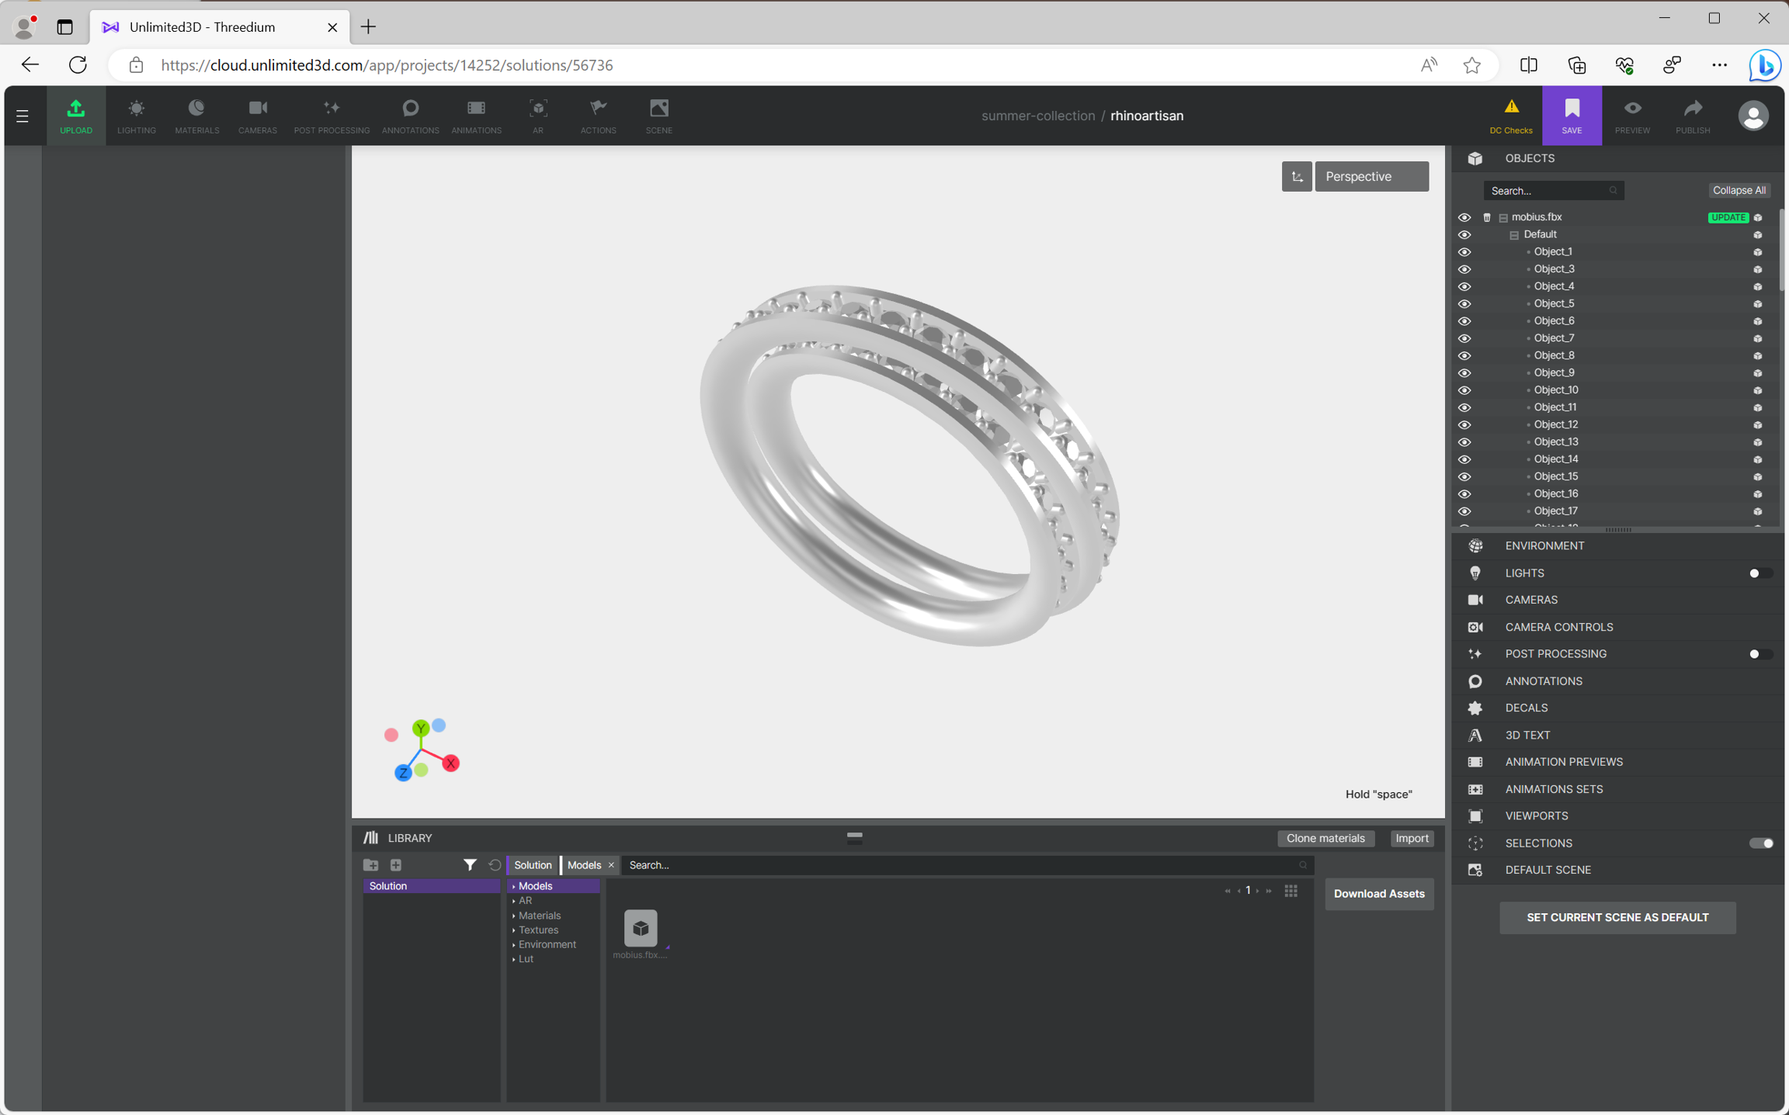Open the Lighting tool in top toolbar
This screenshot has height=1115, width=1789.
(137, 116)
